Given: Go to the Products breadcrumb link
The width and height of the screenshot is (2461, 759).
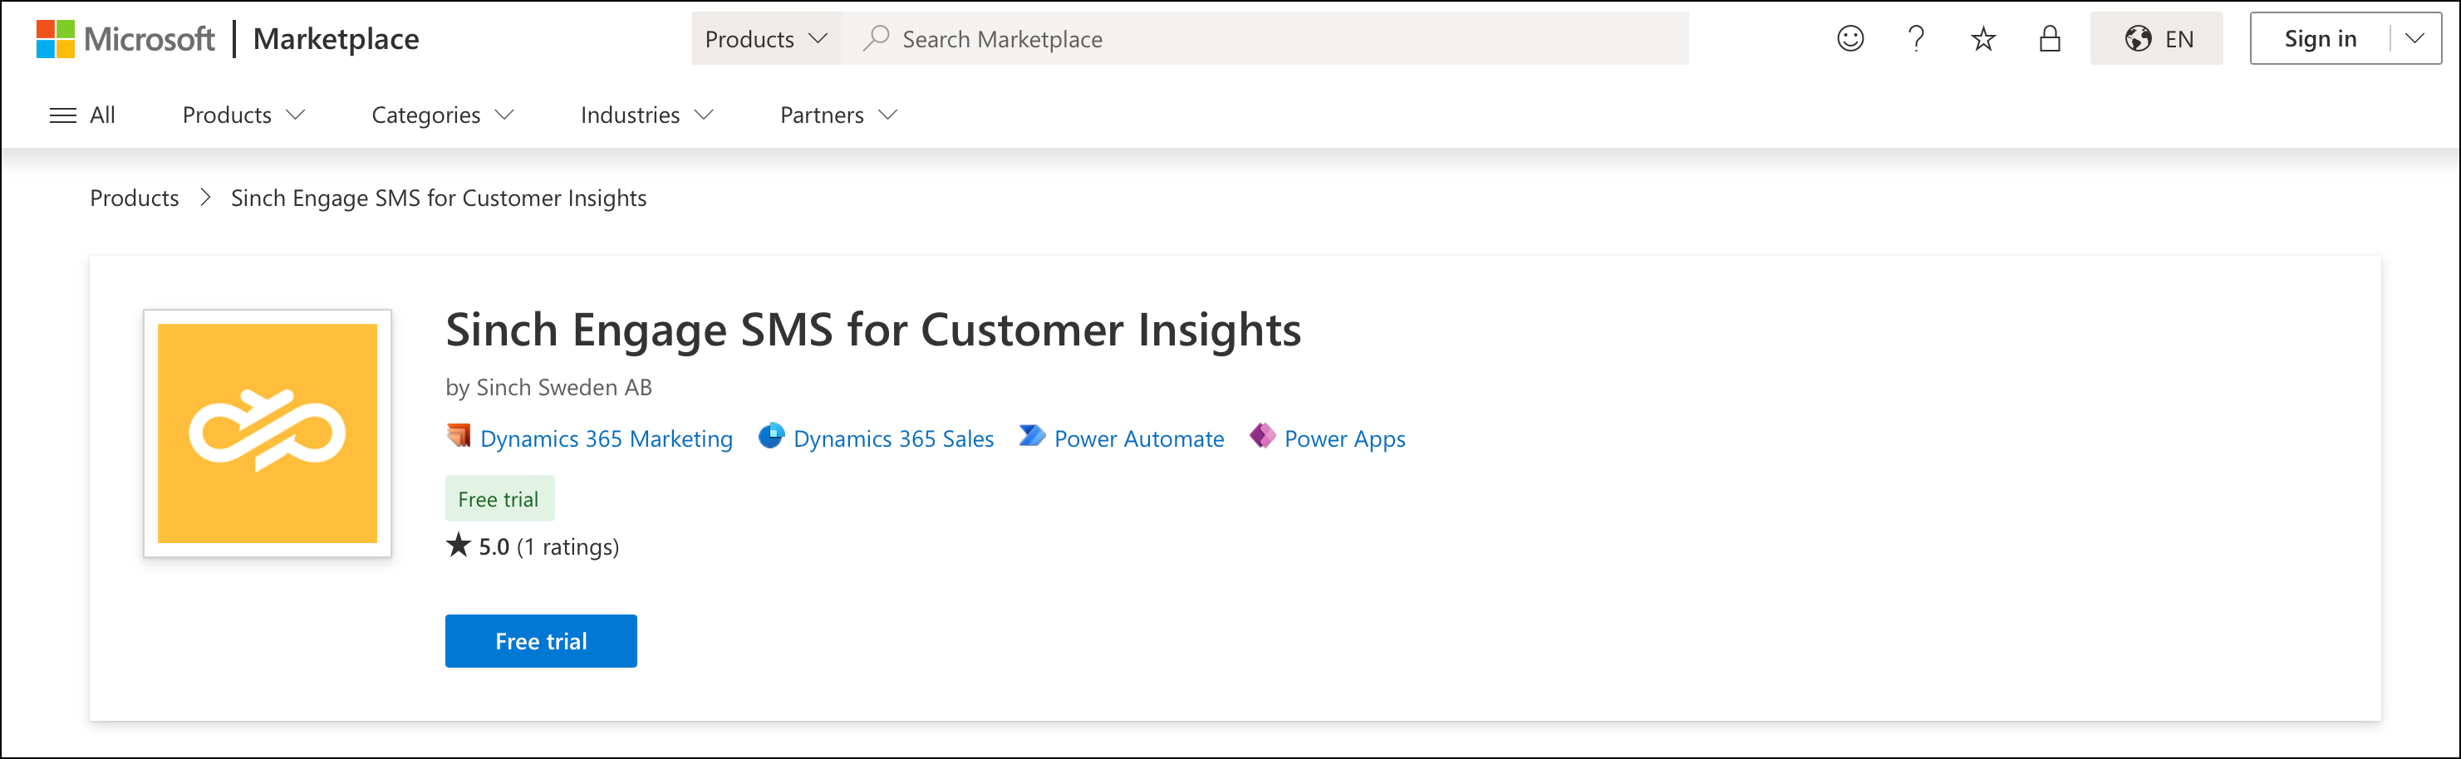Looking at the screenshot, I should pos(135,198).
